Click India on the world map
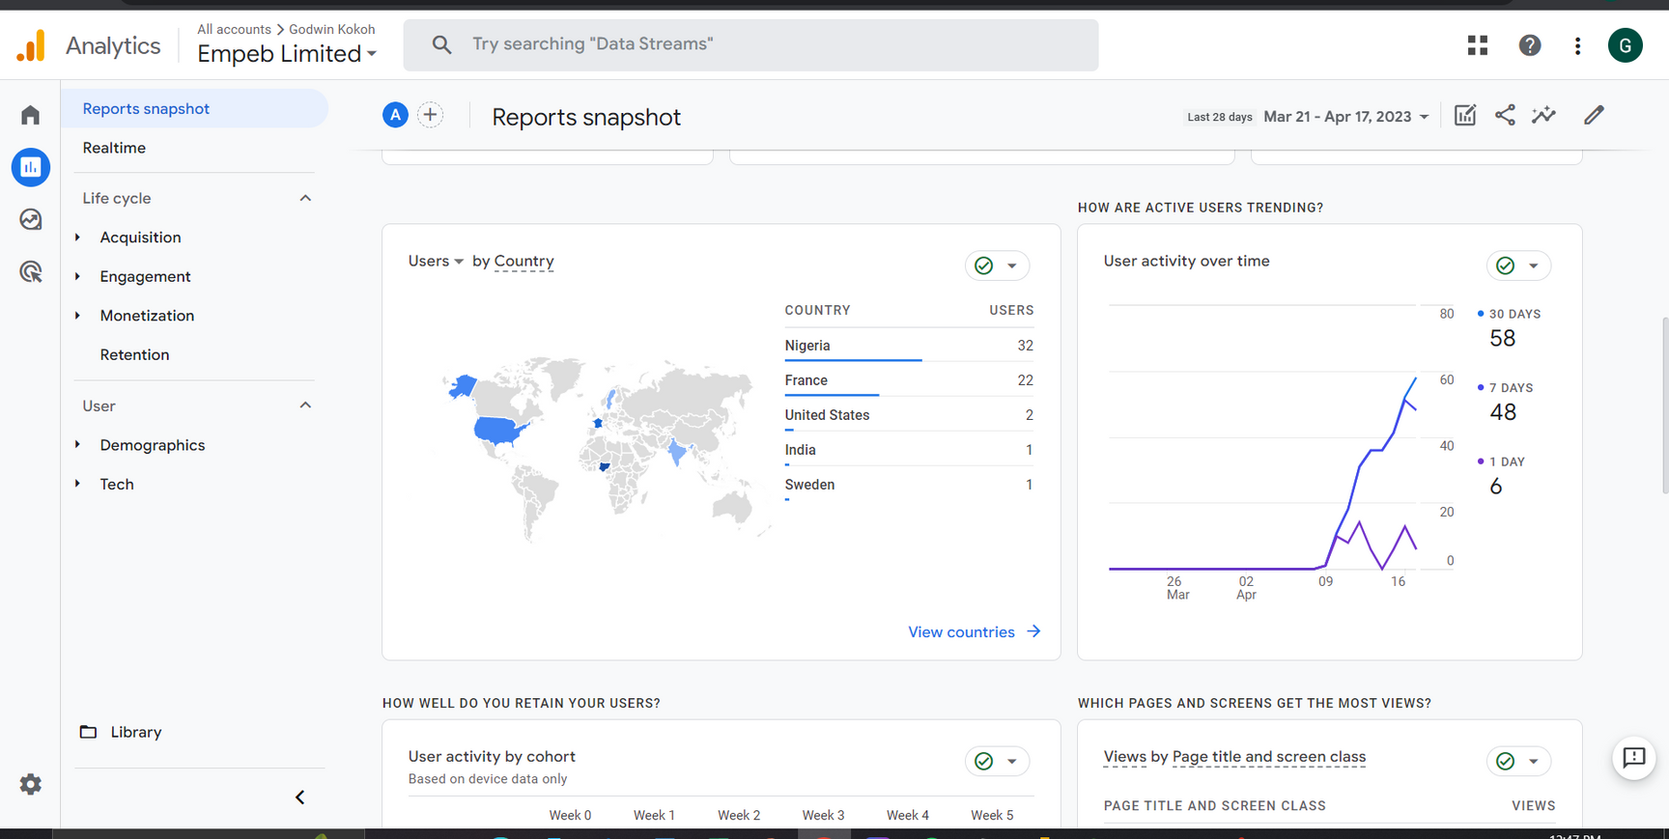 click(678, 450)
